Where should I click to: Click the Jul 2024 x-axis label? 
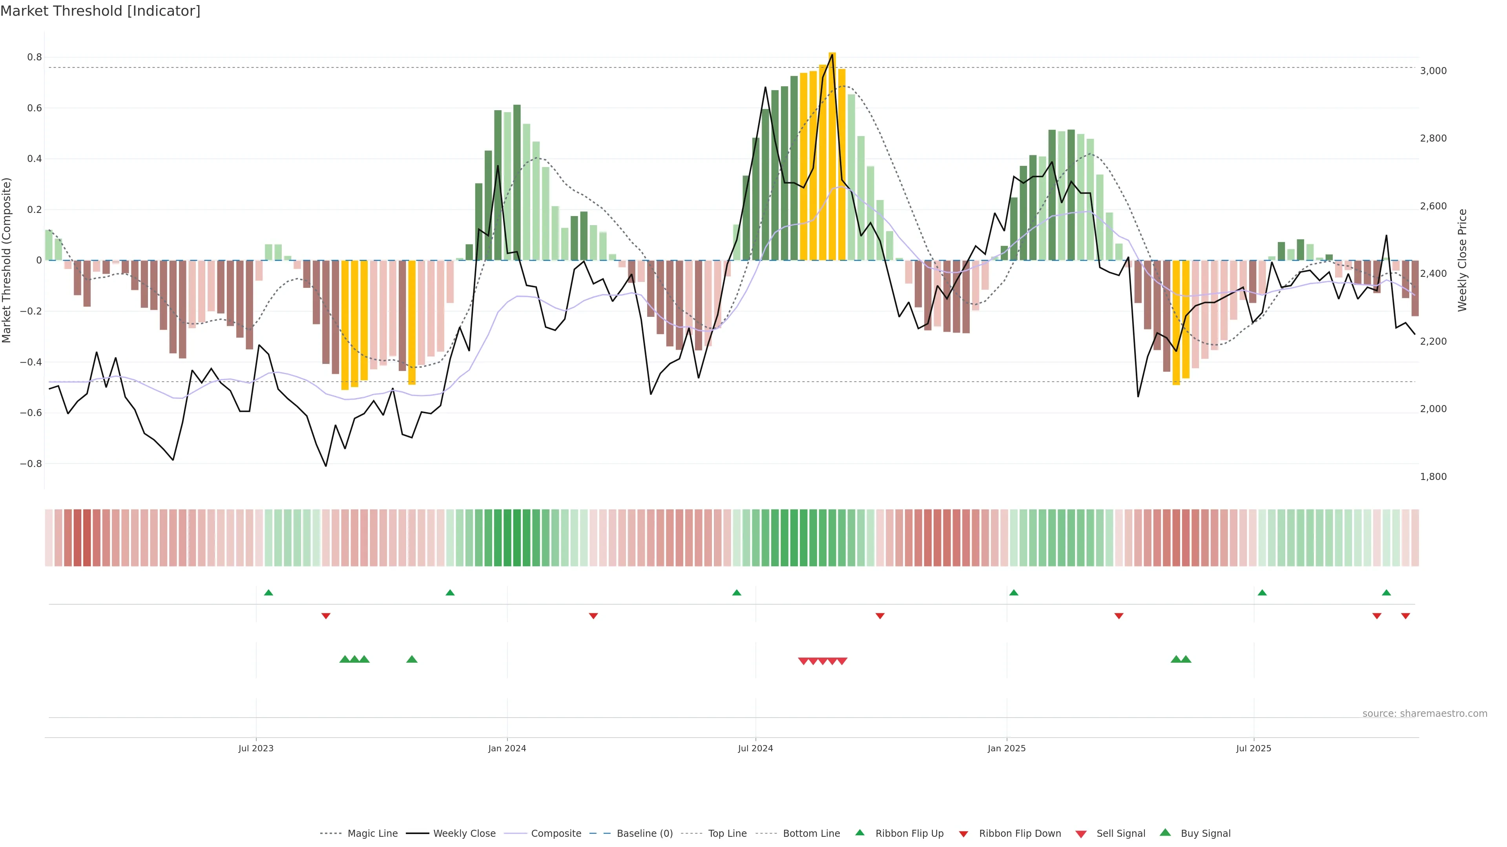[x=755, y=748]
